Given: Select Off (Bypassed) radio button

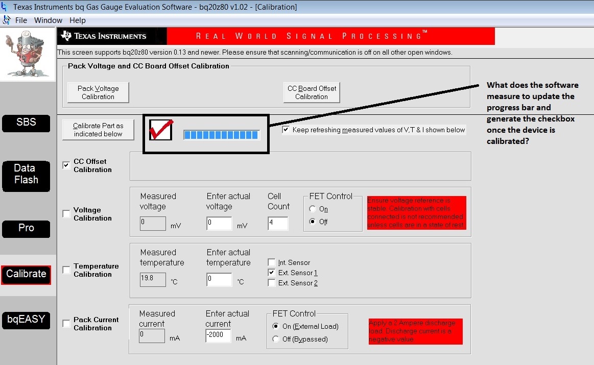Looking at the screenshot, I should coord(276,339).
